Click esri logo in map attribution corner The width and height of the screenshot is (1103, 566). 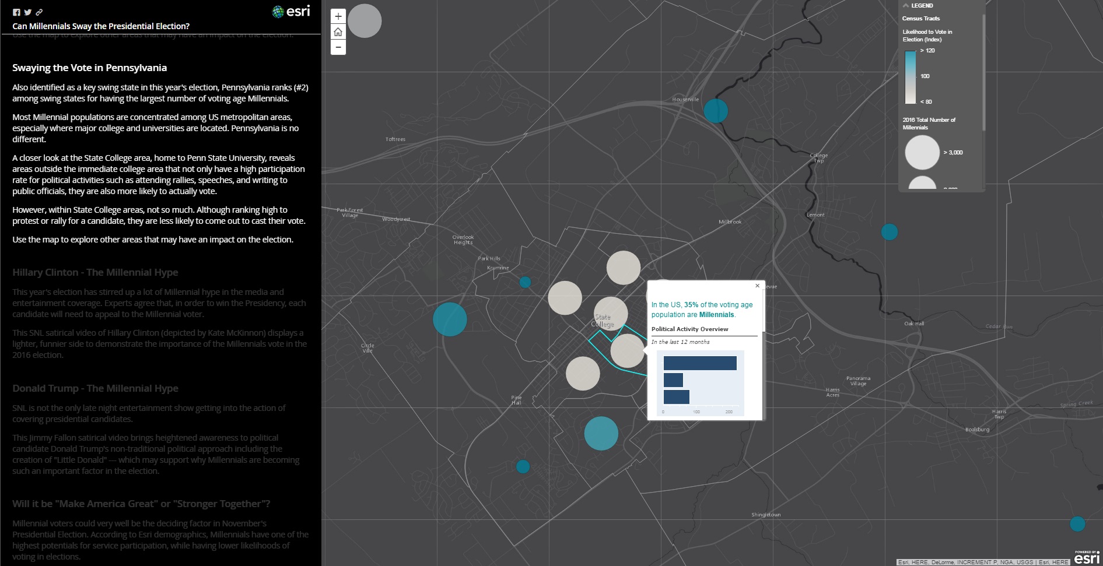(x=1086, y=557)
